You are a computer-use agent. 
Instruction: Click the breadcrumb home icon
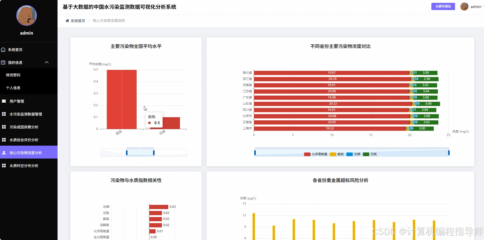[x=67, y=21]
